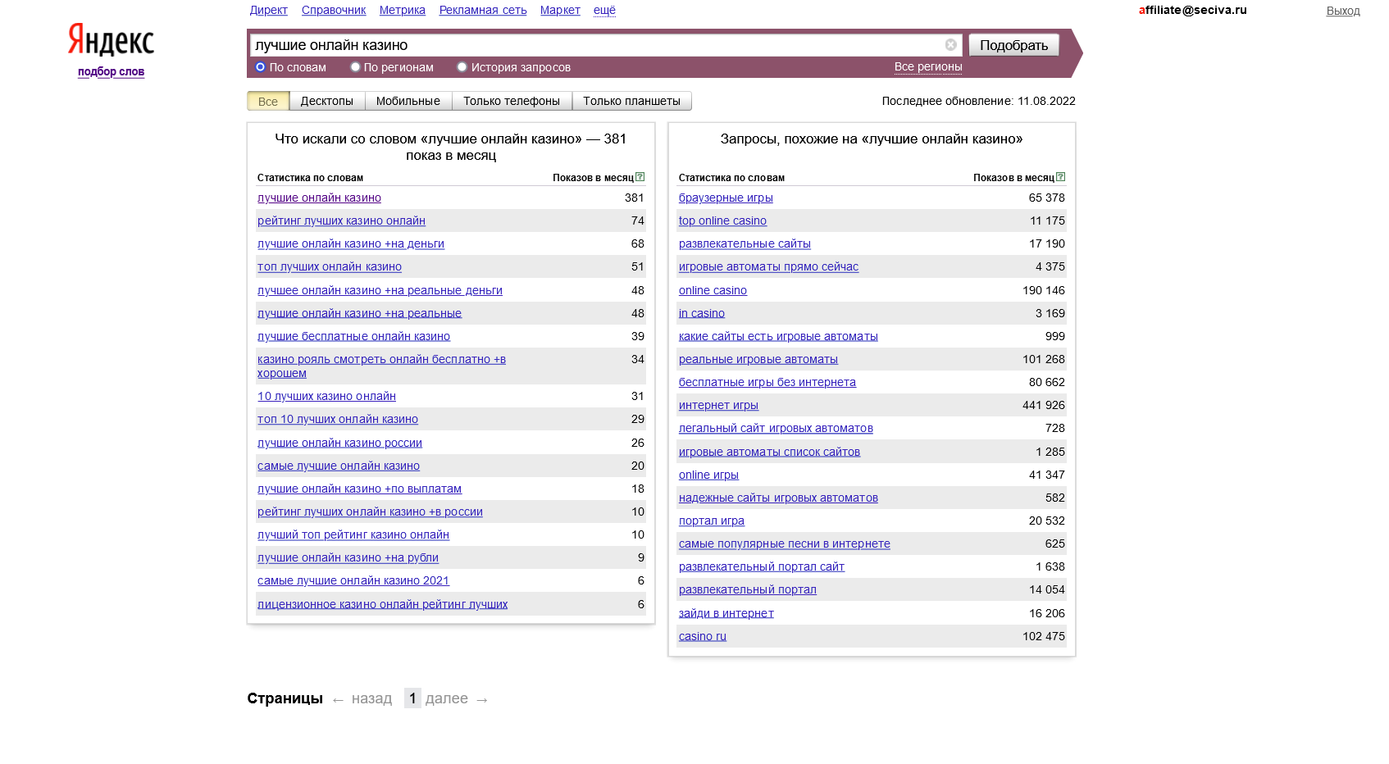Open лучшие бесплатные онлайн казино link
The height and width of the screenshot is (764, 1389).
pyautogui.click(x=353, y=336)
